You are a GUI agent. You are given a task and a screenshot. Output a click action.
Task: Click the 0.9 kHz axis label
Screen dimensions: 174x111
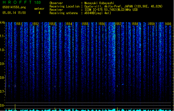point(2,64)
